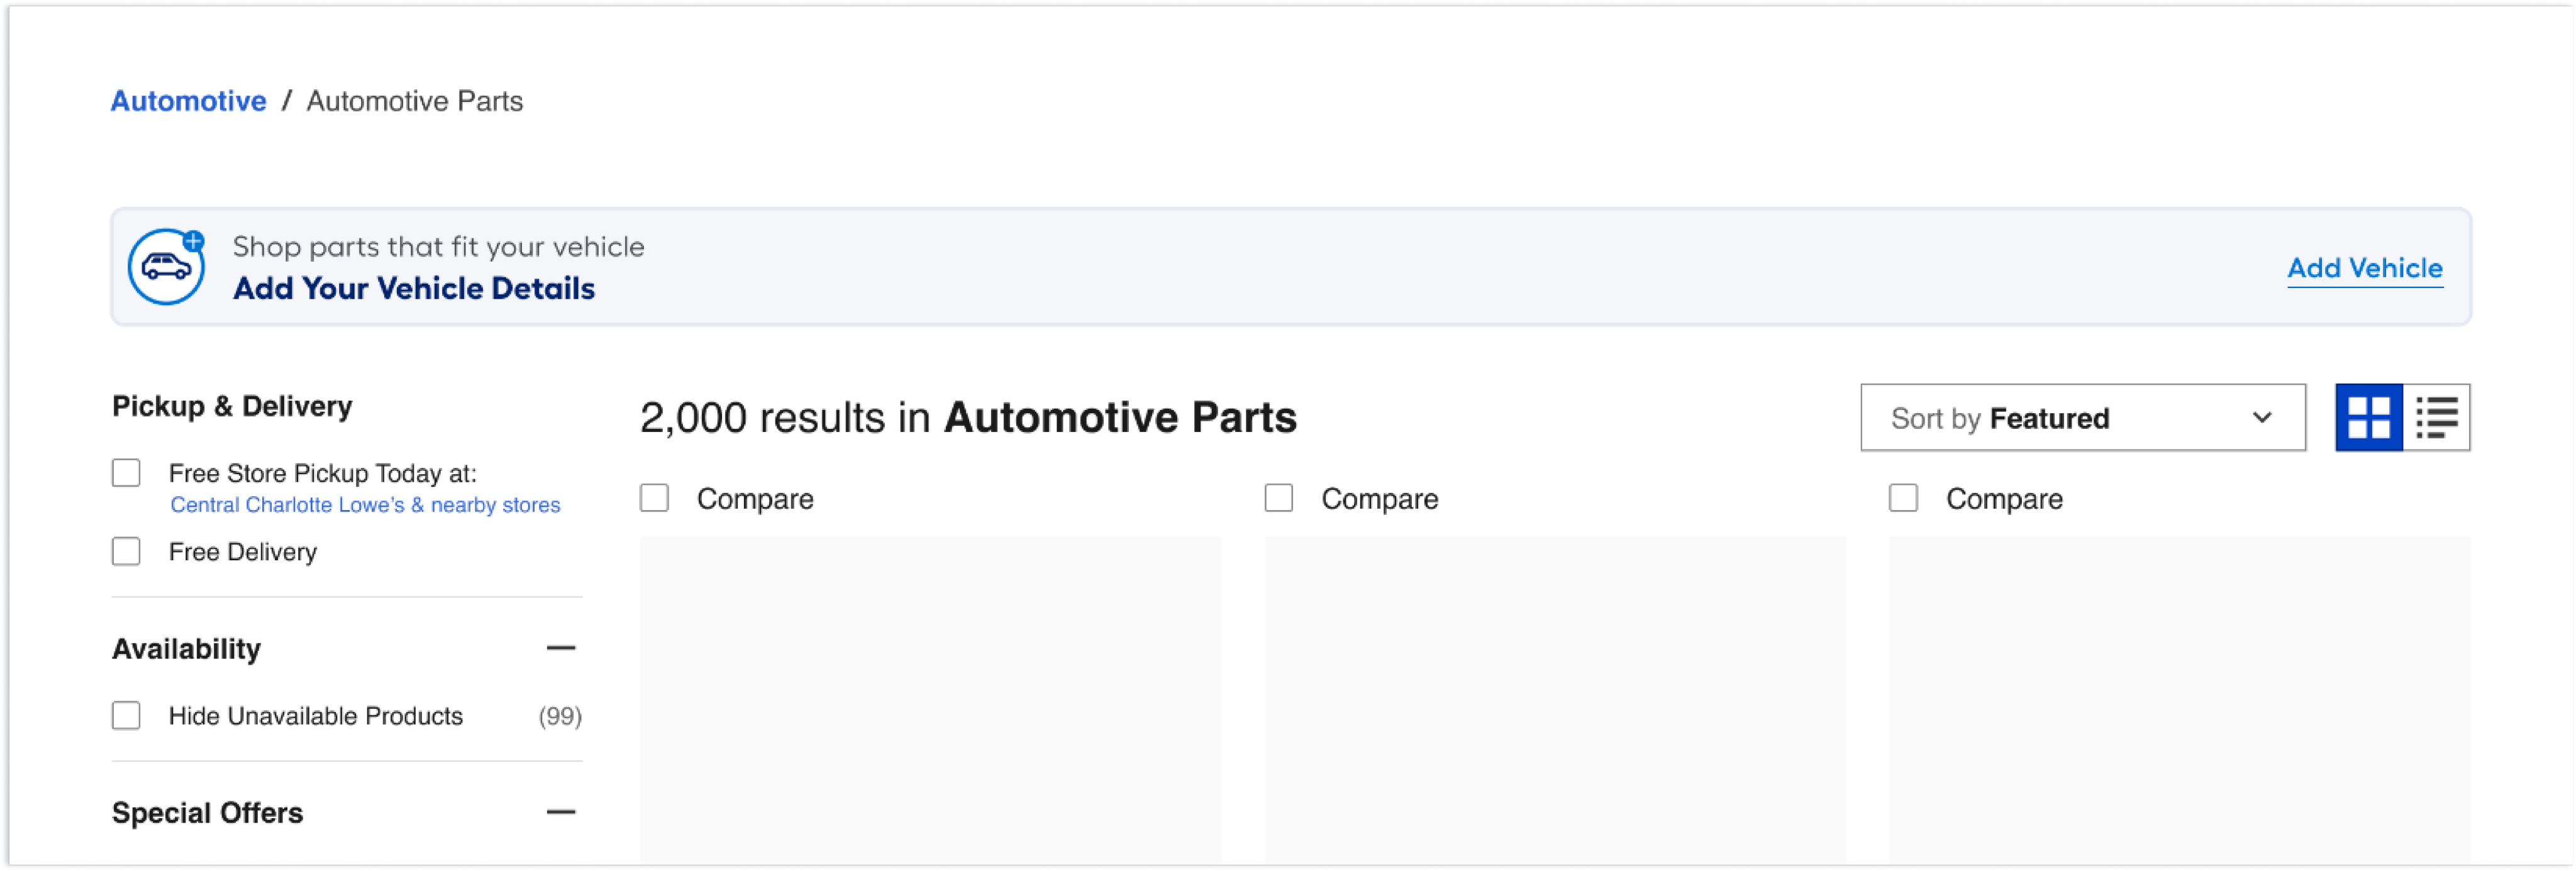Viewport: 2576px width, 871px height.
Task: Open the first product image thumbnail
Action: 930,700
